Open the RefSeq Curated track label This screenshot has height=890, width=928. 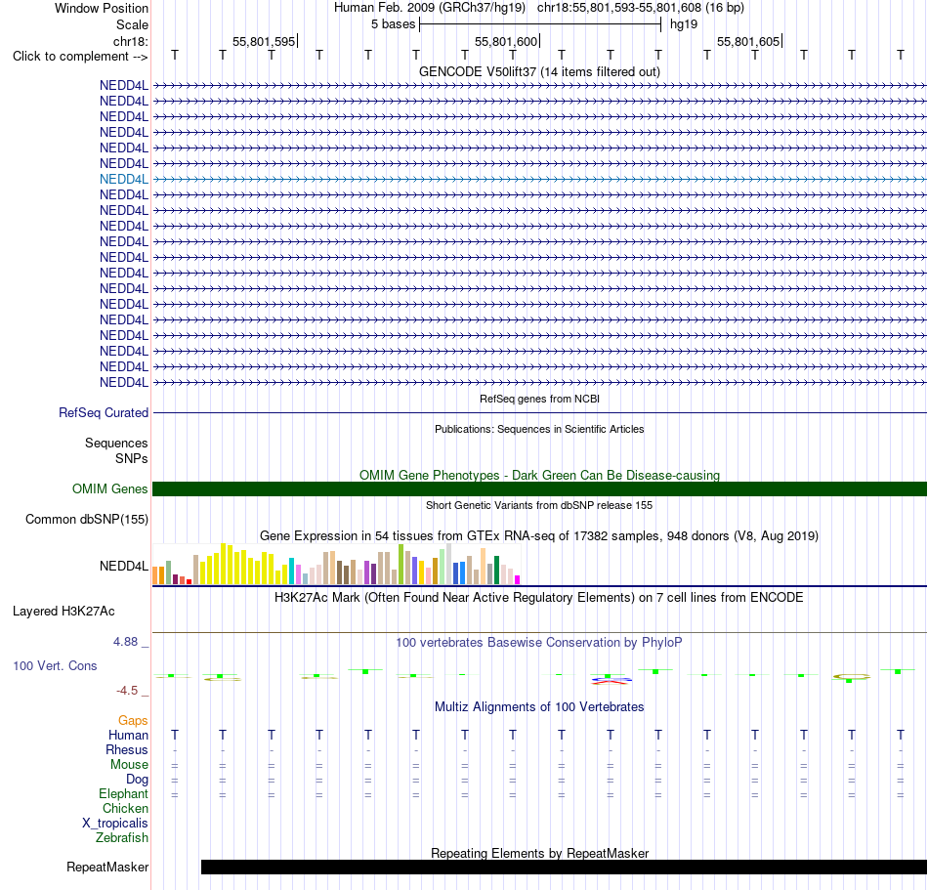104,412
